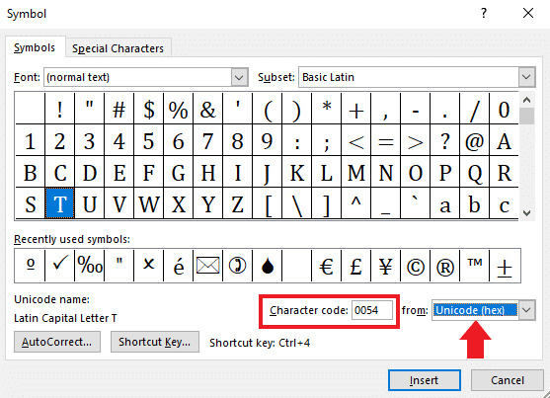Select the letter Q in grid
The image size is (550, 398).
pyautogui.click(x=474, y=171)
